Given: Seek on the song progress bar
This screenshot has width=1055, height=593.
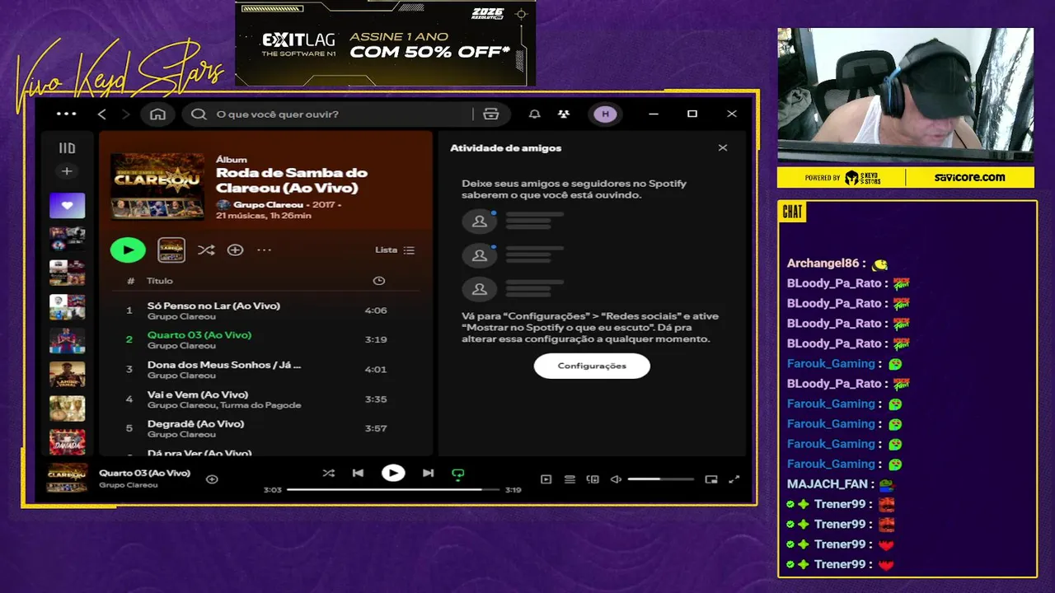Looking at the screenshot, I should point(393,489).
